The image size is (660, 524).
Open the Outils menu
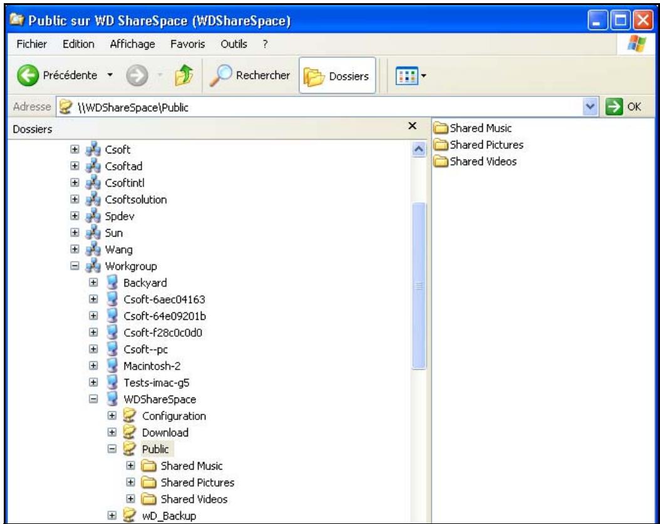[x=234, y=44]
